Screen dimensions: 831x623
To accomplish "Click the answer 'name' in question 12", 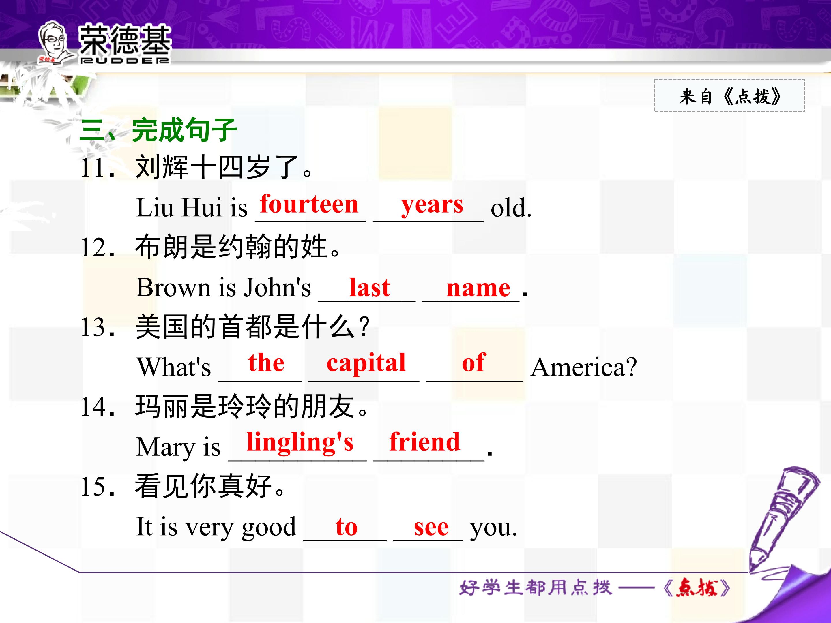I will click(478, 289).
